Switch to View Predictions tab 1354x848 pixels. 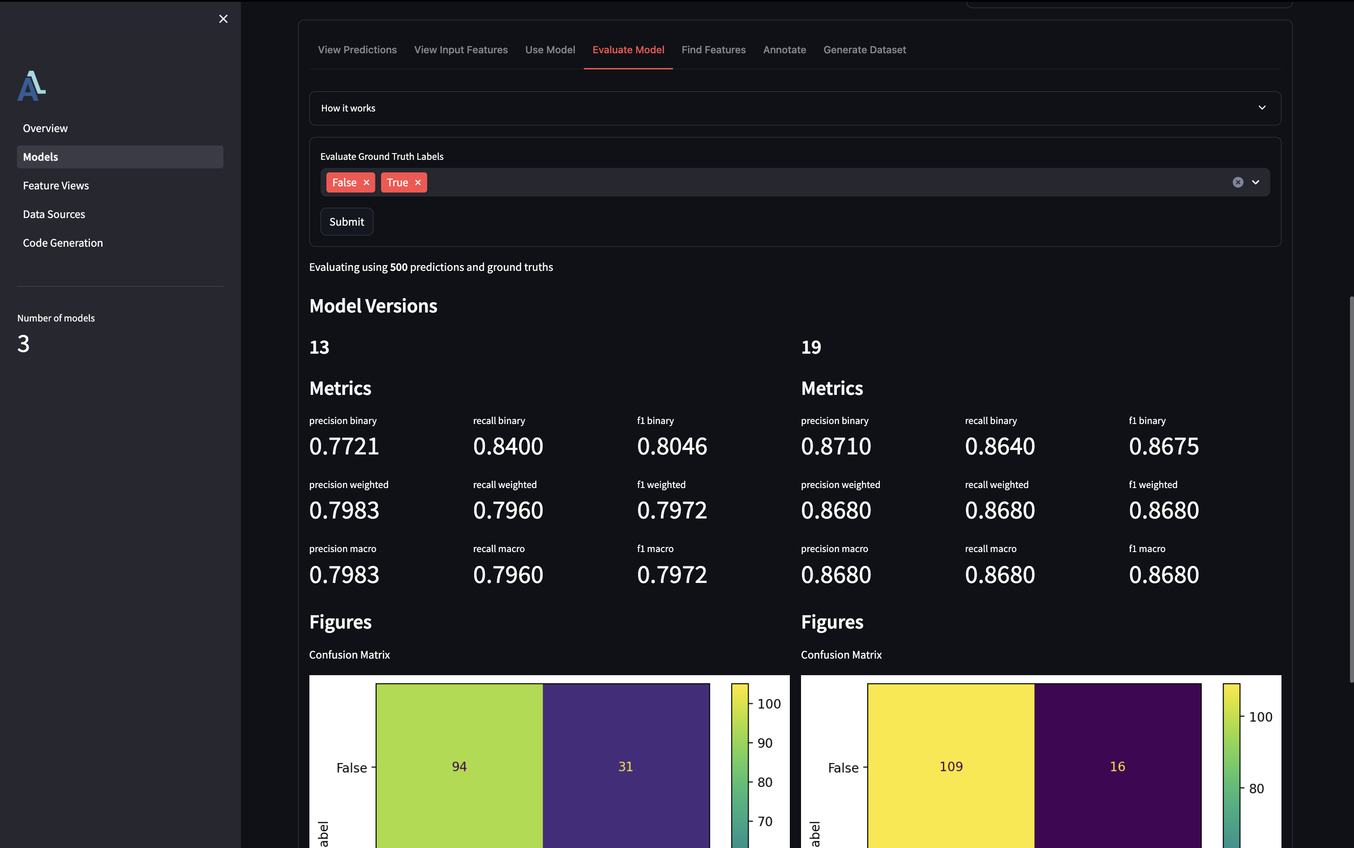click(x=357, y=50)
